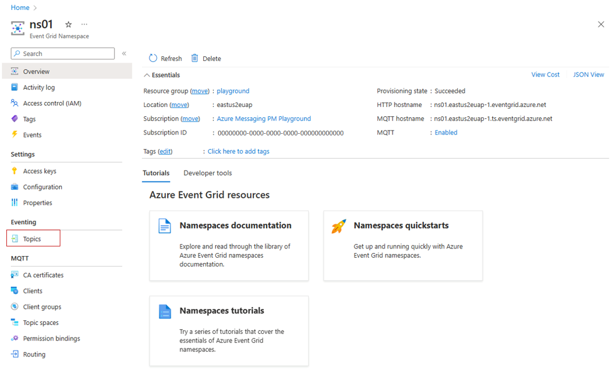Click inside the sidebar Search field
614x372 pixels.
point(62,53)
